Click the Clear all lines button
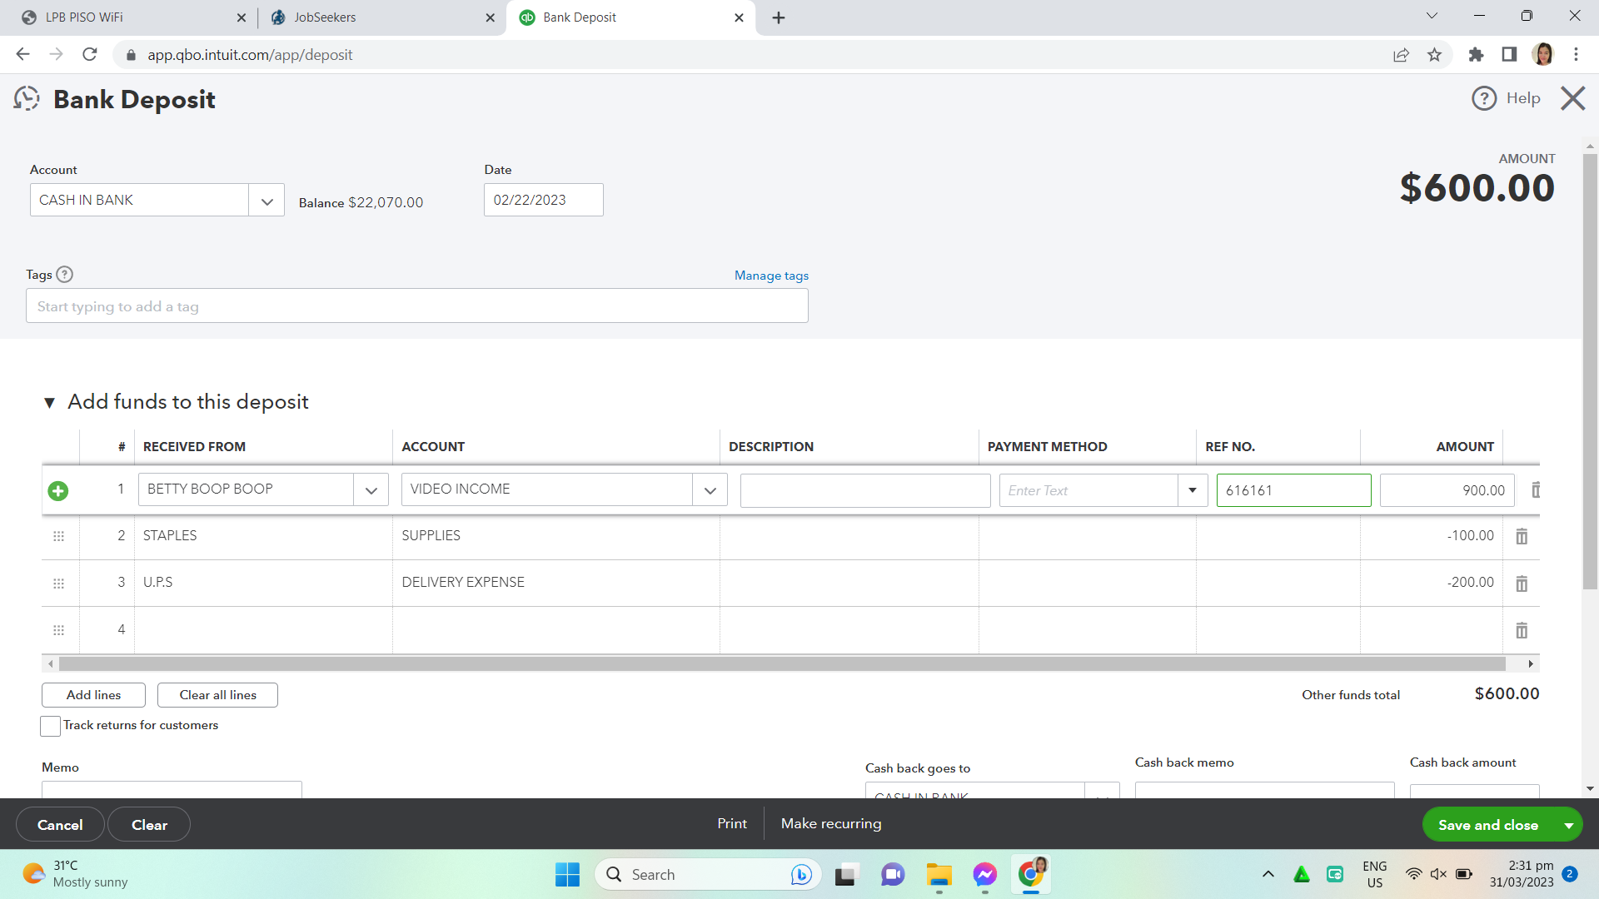The width and height of the screenshot is (1599, 899). pyautogui.click(x=217, y=695)
